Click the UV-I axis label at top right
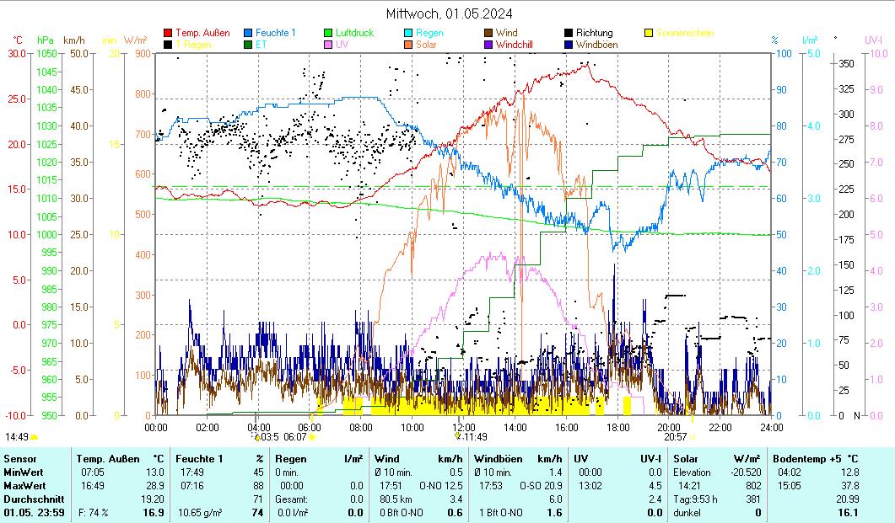Screen dimensions: 895x523 (x=873, y=40)
